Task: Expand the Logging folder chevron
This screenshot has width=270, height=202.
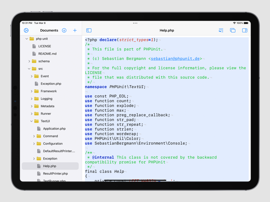Action: pyautogui.click(x=32, y=99)
